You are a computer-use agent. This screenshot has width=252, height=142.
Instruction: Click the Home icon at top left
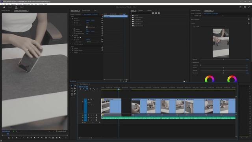coord(4,7)
